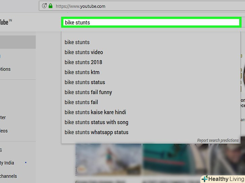Click the site info icon in address bar
Screen dimensions: 245x183
click(44, 6)
